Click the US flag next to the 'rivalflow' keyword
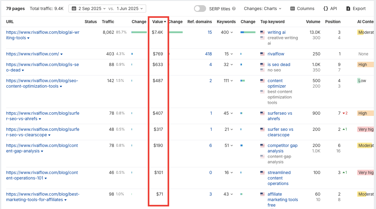The image size is (376, 209). click(x=262, y=54)
